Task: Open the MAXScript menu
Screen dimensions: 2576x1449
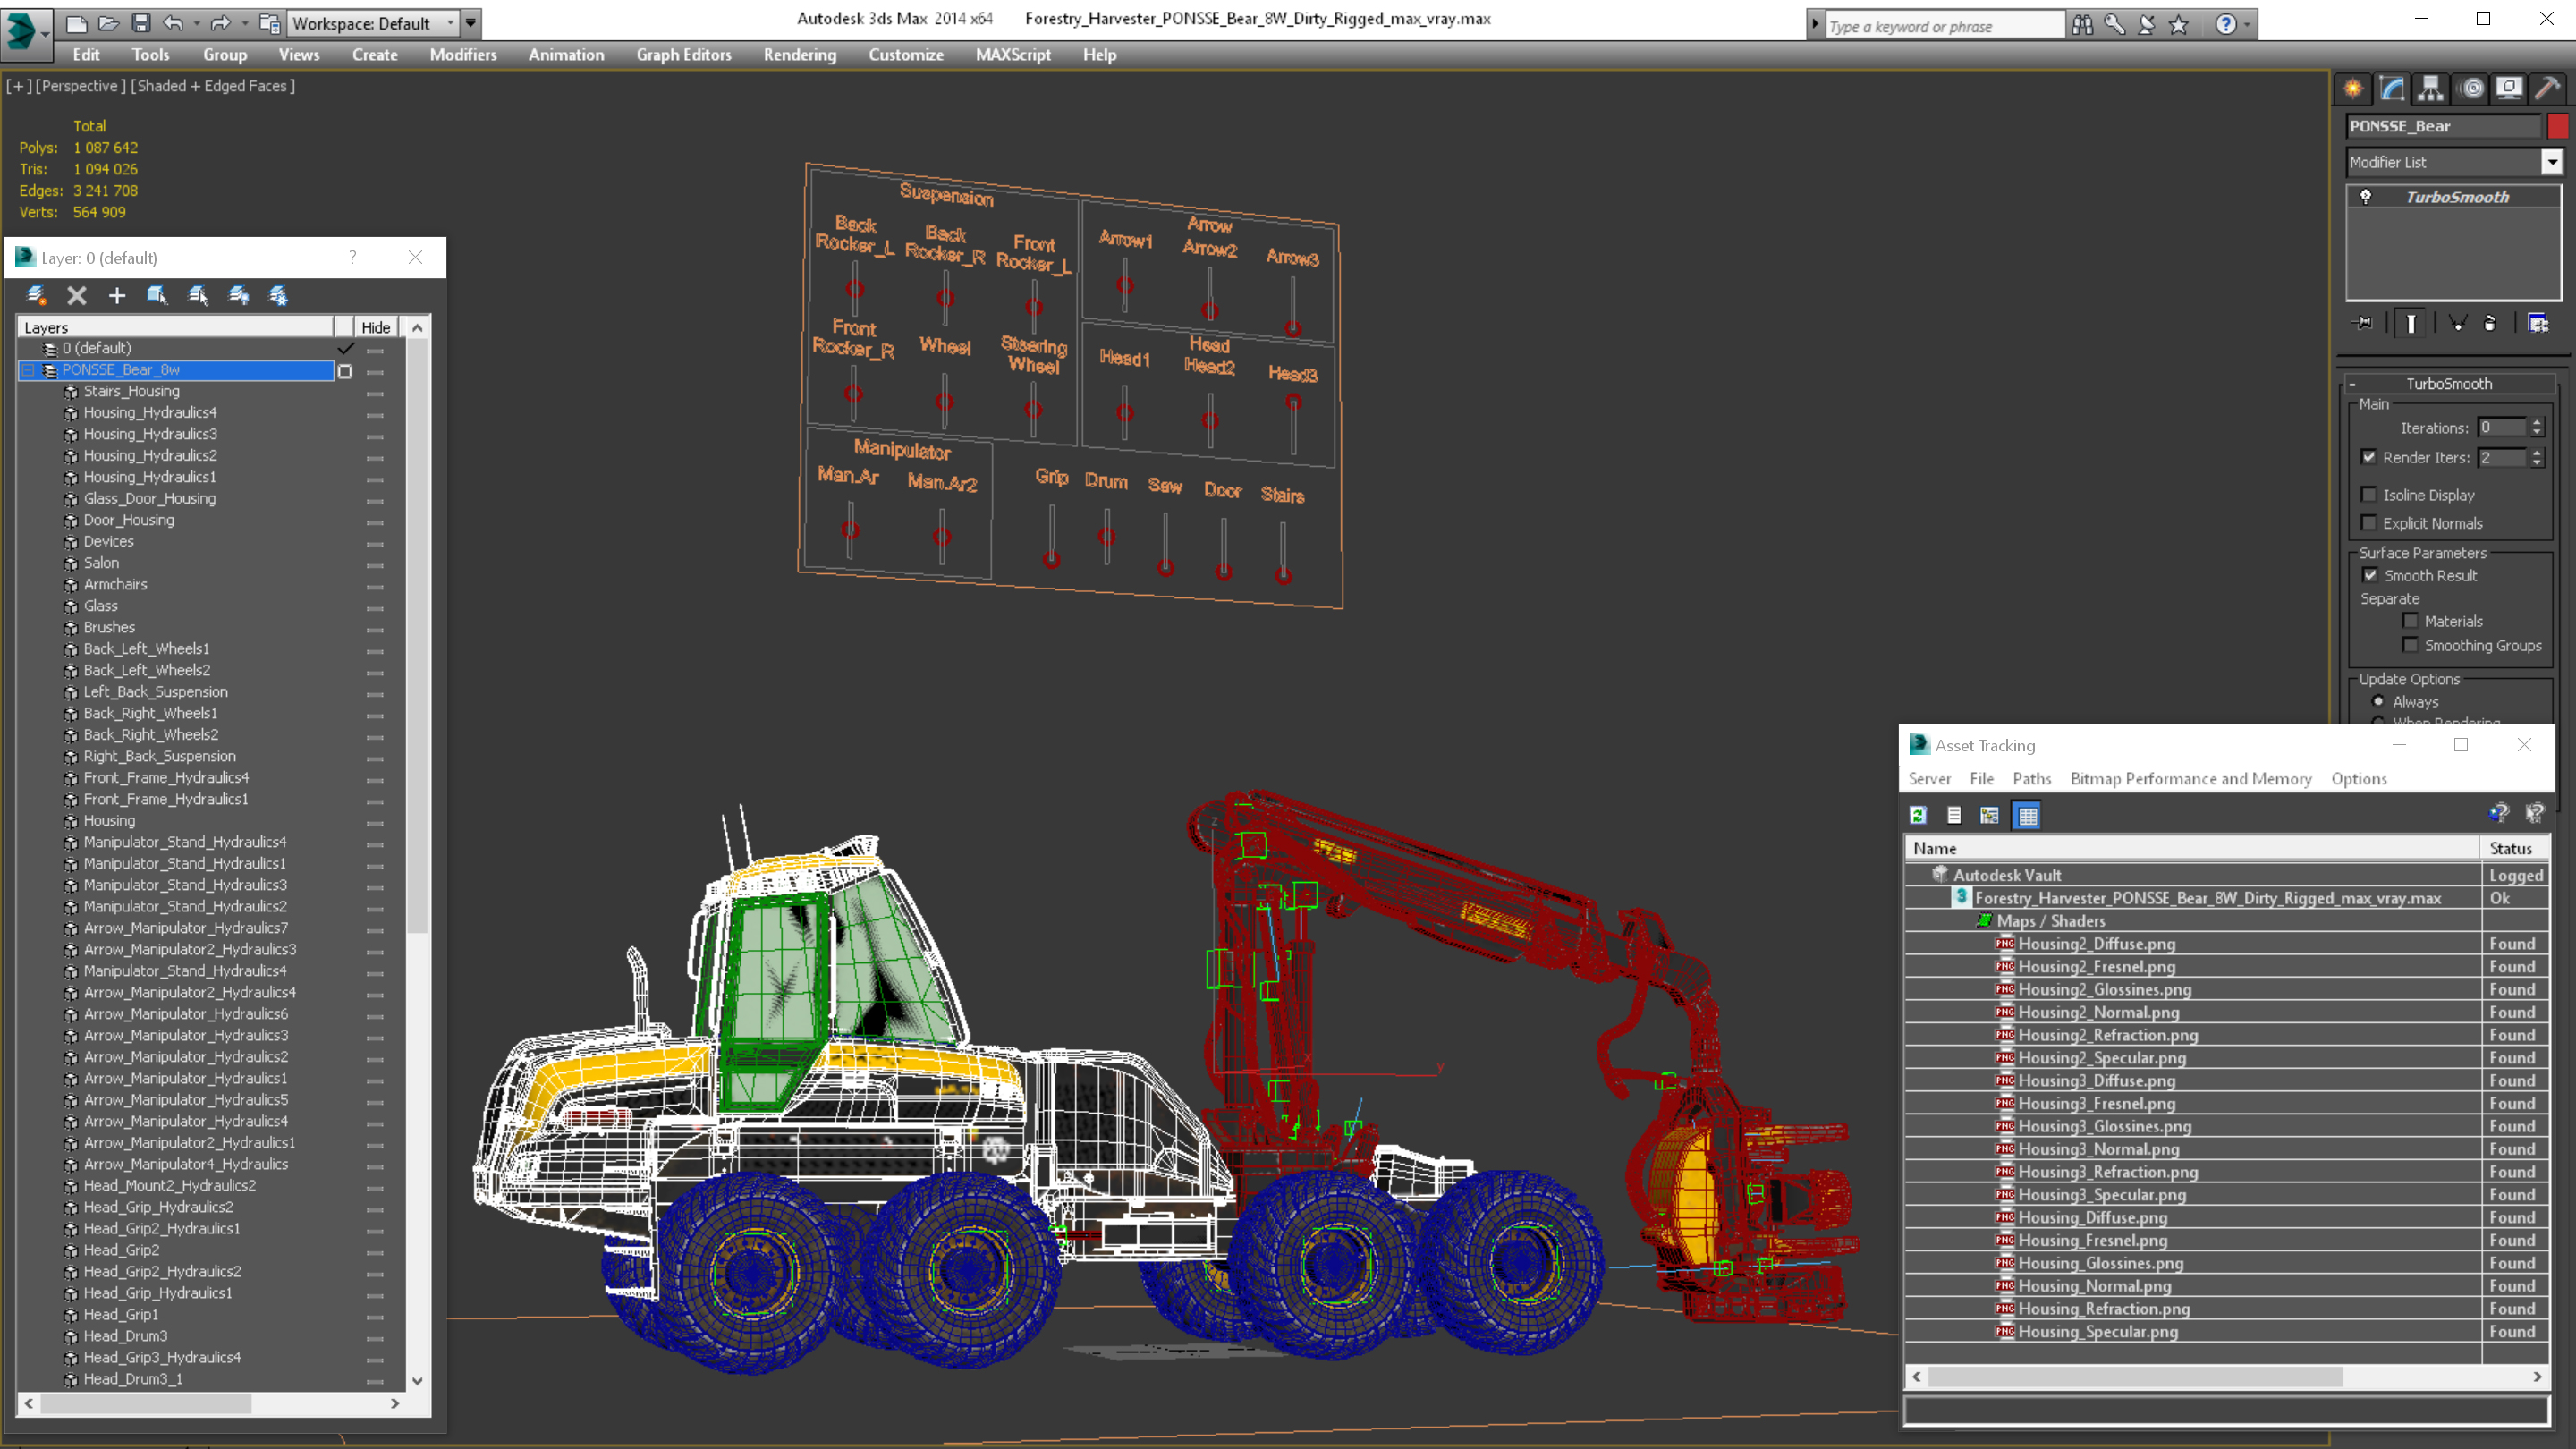Action: point(1013,55)
